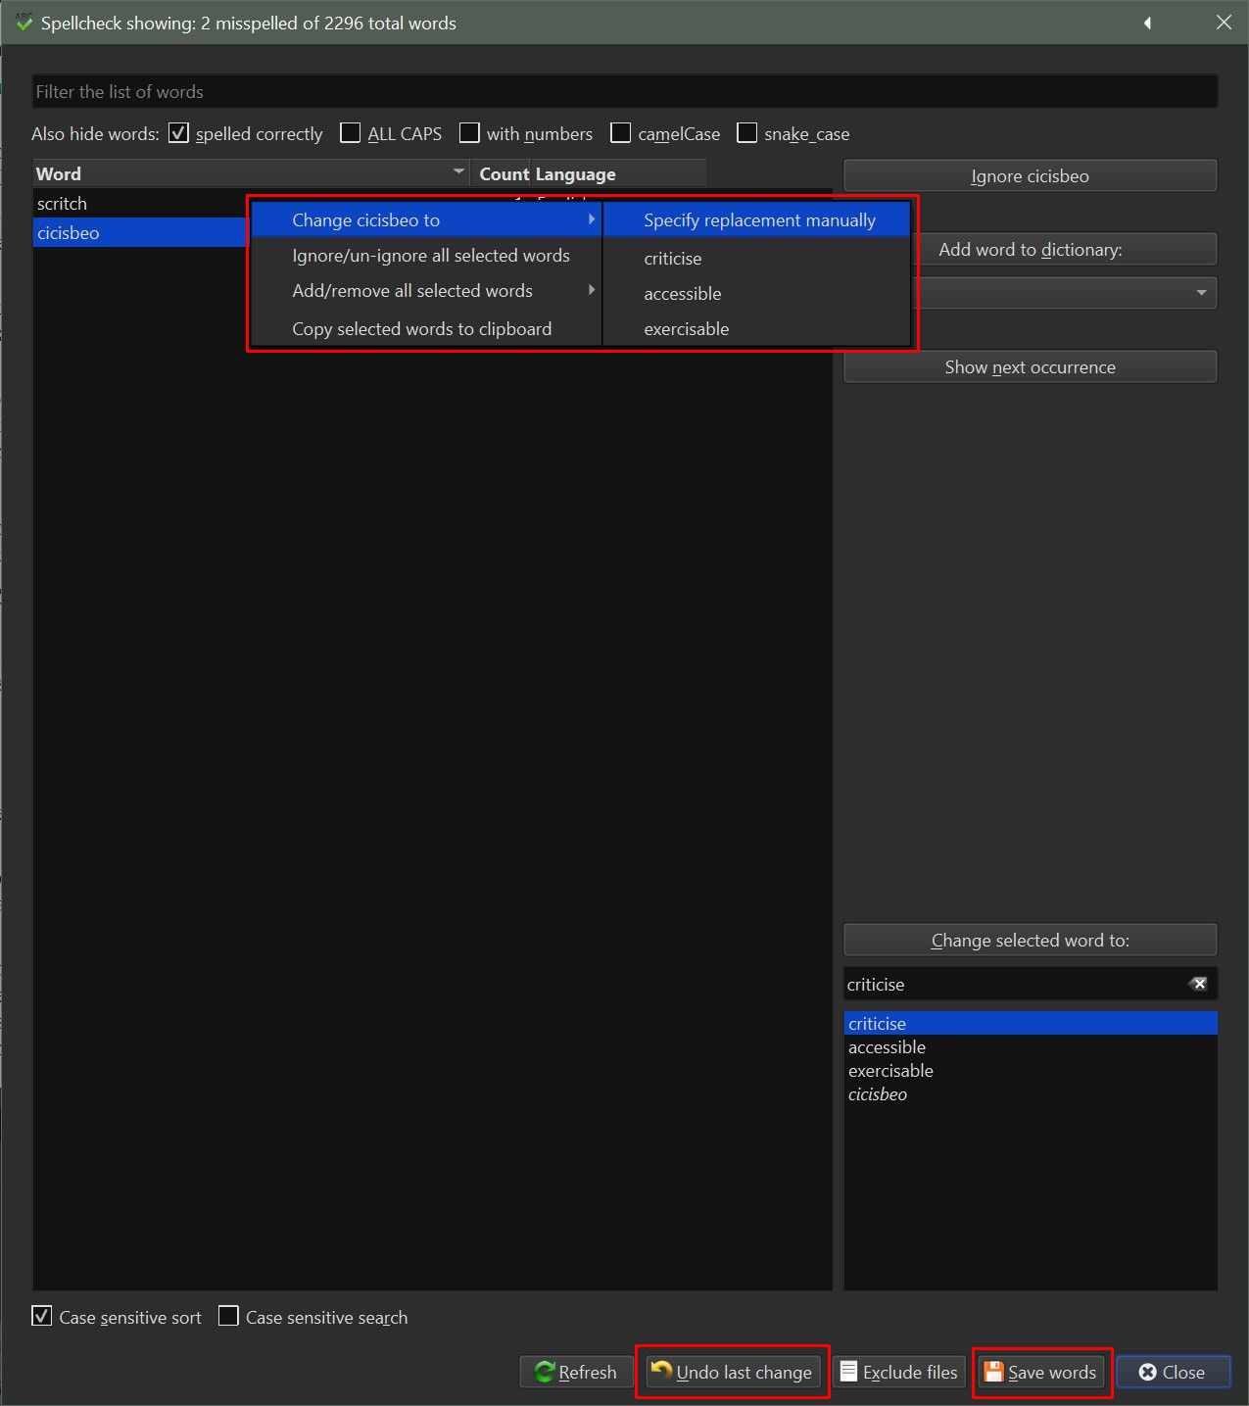The height and width of the screenshot is (1406, 1249).
Task: Select criticise in the suggestions list
Action: (x=1030, y=1024)
